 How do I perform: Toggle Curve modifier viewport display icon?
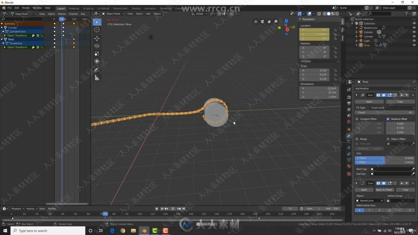coord(384,183)
